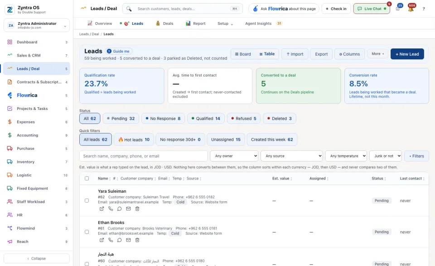Open chat icon for Ethan Brooks

click(119, 240)
